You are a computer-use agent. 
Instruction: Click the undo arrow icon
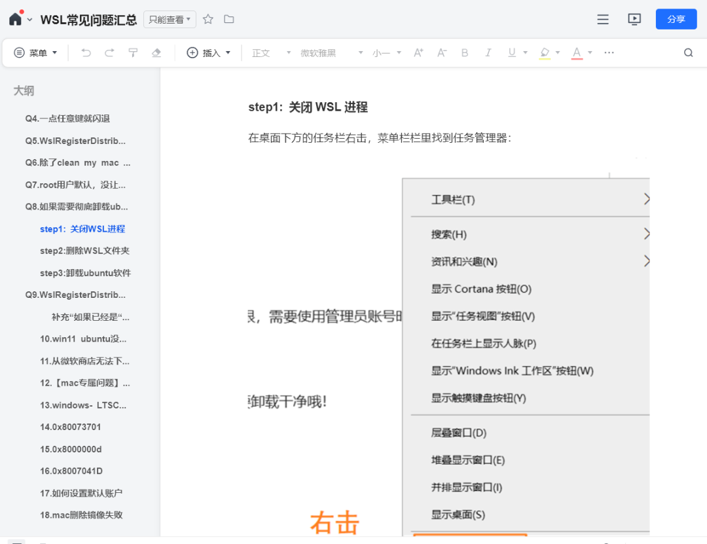pyautogui.click(x=86, y=53)
